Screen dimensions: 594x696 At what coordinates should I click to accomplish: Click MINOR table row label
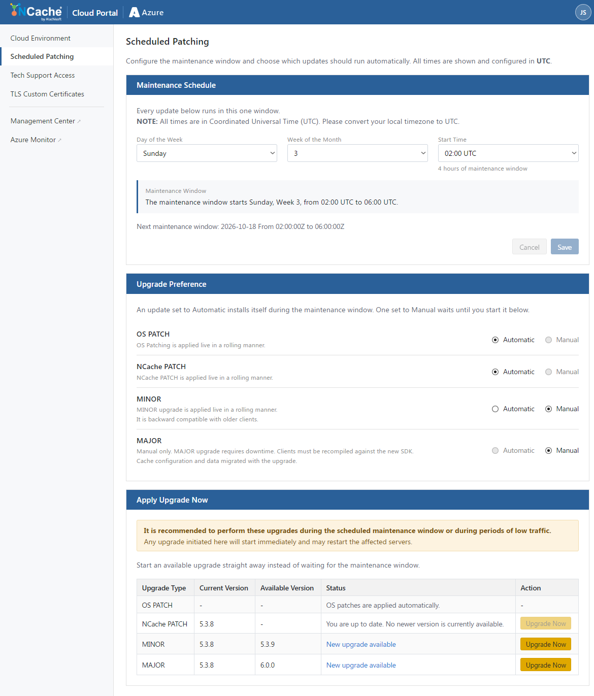153,644
